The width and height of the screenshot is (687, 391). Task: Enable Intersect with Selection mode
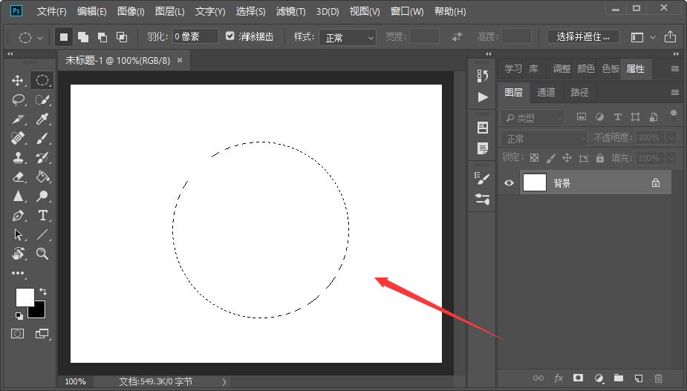point(121,37)
